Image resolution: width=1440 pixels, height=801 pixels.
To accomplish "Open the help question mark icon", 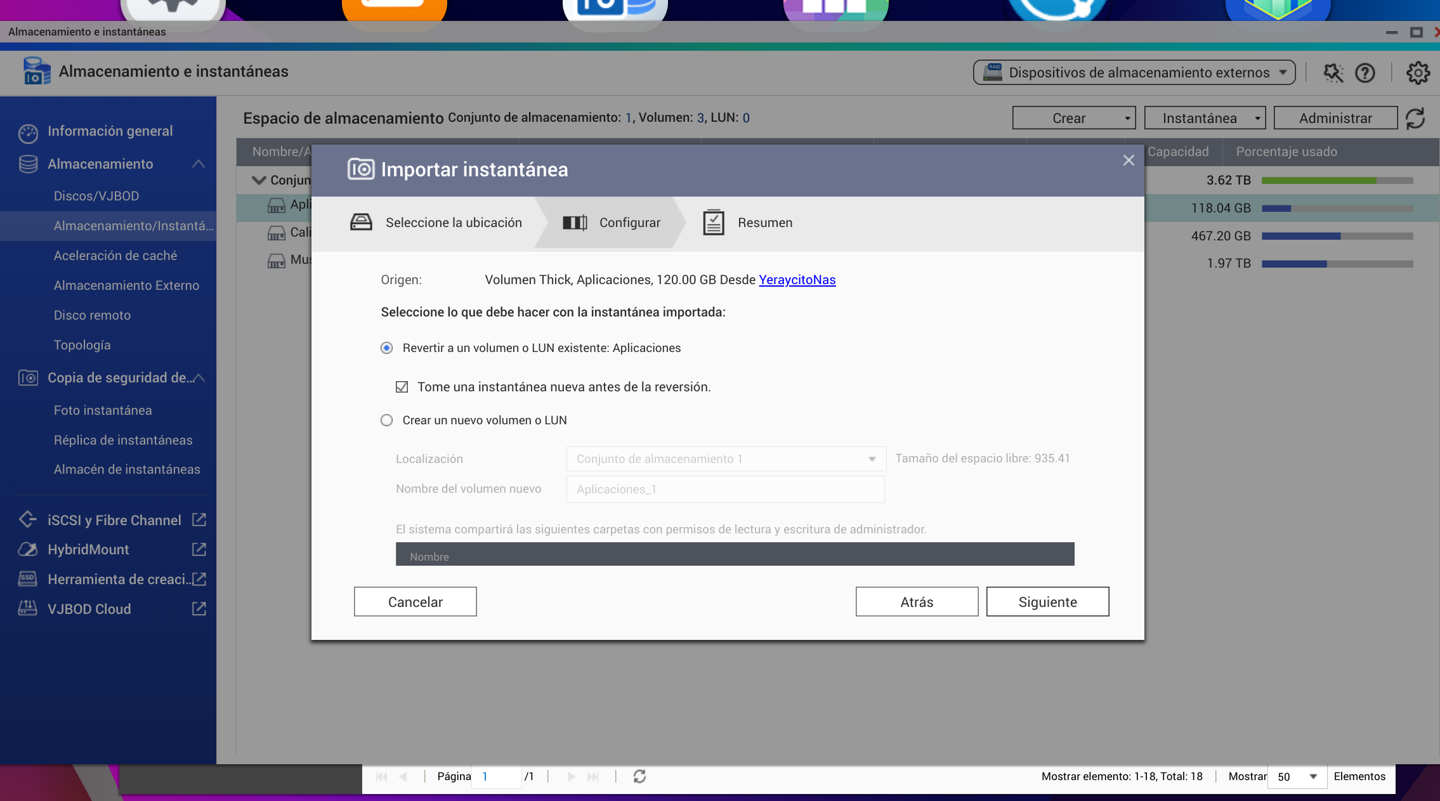I will (1365, 73).
